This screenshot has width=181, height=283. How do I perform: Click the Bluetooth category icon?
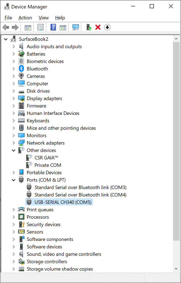pos(21,69)
